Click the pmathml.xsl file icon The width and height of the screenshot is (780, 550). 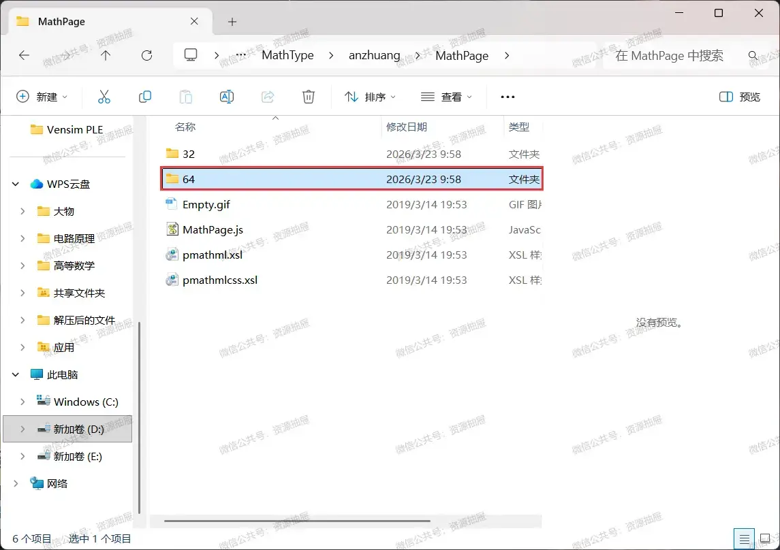[x=172, y=255]
